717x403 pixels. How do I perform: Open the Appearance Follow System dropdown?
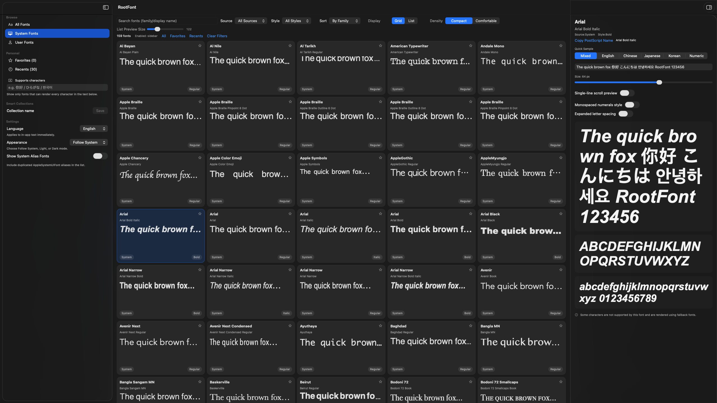(x=89, y=142)
